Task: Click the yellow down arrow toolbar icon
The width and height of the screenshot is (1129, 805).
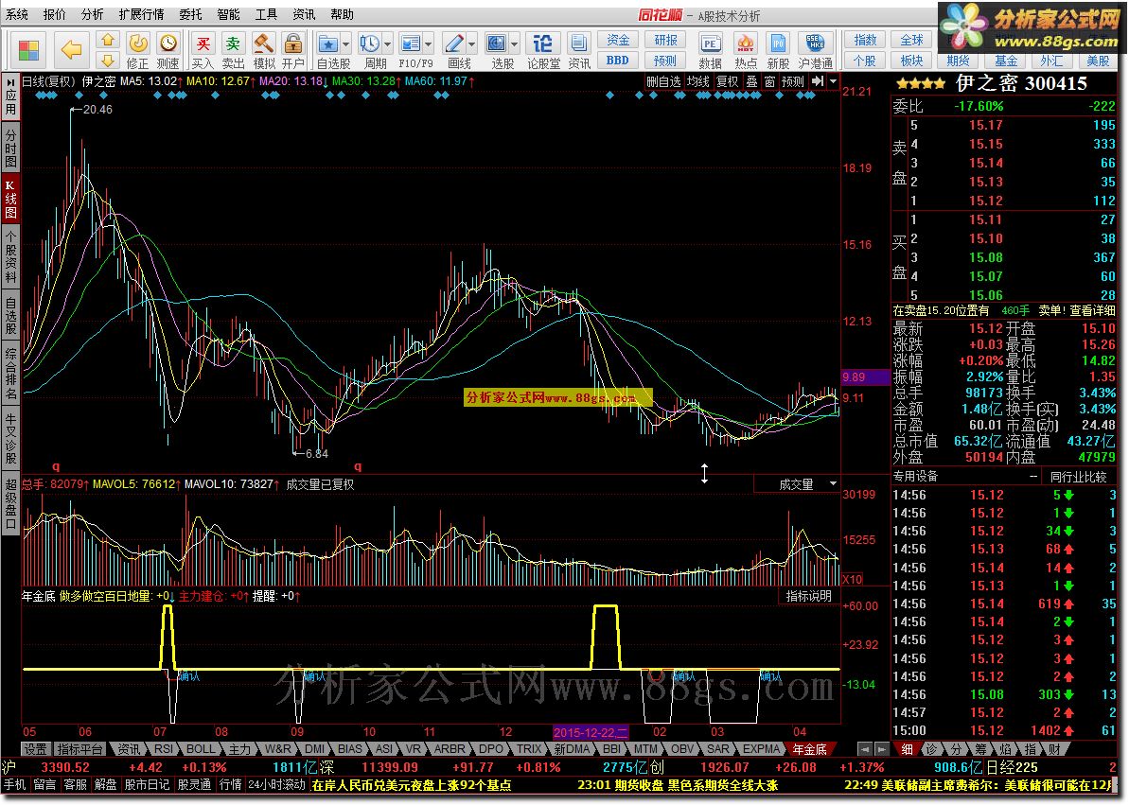Action: coord(107,60)
